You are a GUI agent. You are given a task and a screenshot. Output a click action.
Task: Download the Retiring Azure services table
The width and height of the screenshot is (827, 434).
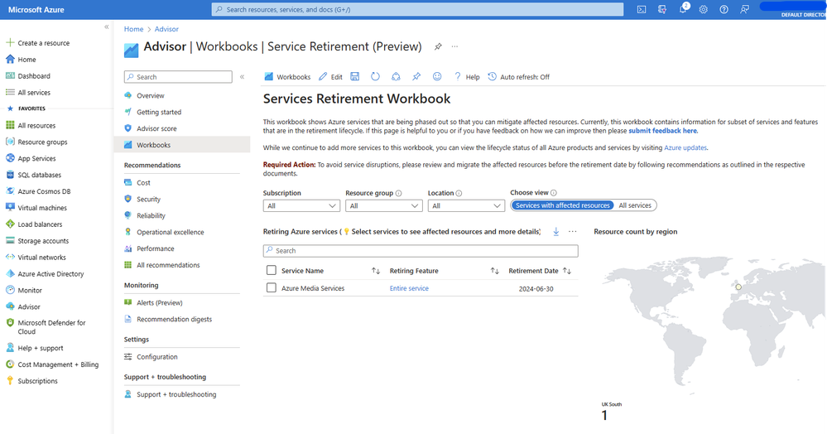tap(556, 231)
